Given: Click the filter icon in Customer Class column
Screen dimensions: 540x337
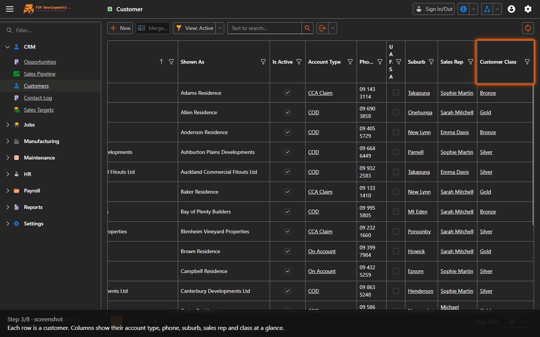Looking at the screenshot, I should pos(527,62).
